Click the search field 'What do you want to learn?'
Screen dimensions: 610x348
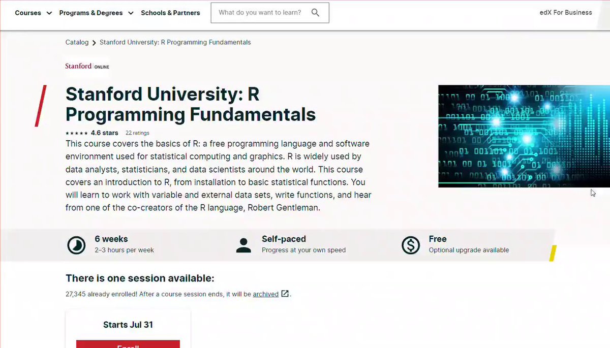tap(270, 13)
